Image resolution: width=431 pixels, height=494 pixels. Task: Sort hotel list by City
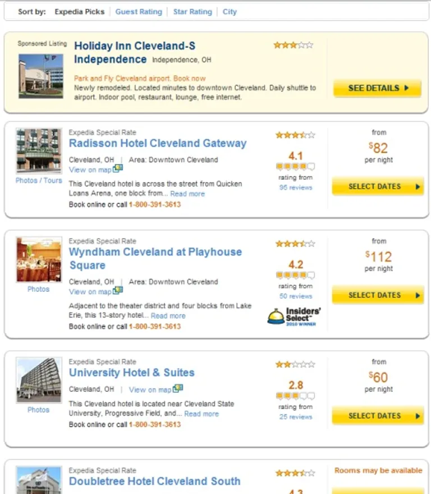pos(230,12)
